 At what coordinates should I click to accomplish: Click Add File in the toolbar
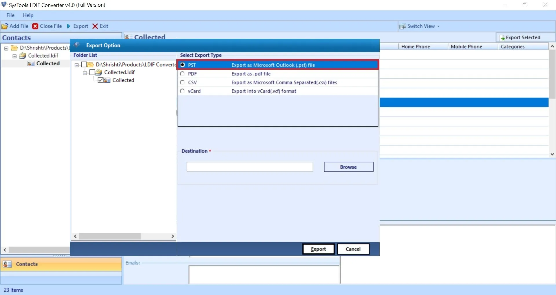click(15, 26)
